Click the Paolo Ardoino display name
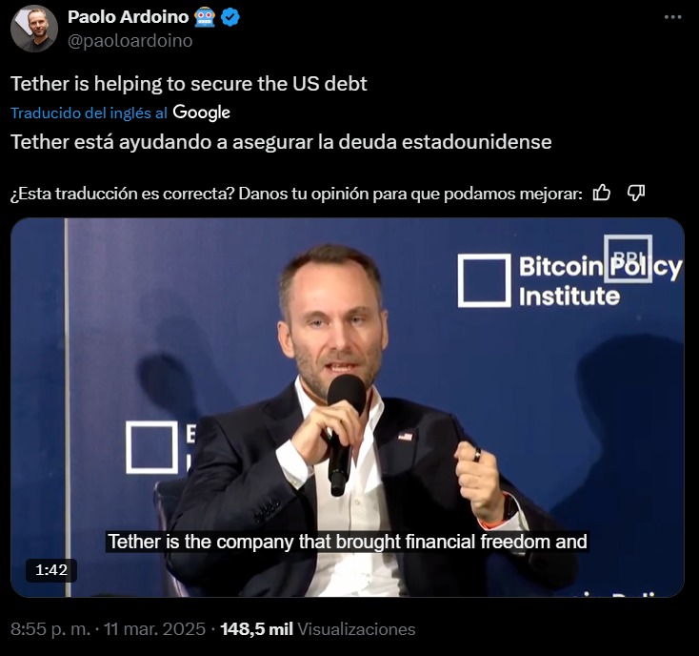Image resolution: width=699 pixels, height=656 pixels. pyautogui.click(x=129, y=17)
